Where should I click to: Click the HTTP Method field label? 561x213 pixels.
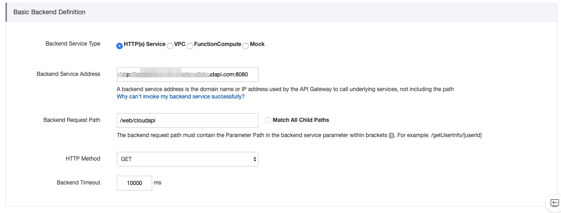pyautogui.click(x=83, y=159)
